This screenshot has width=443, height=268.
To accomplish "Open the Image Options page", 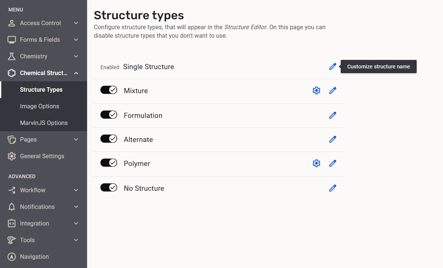I will 39,106.
